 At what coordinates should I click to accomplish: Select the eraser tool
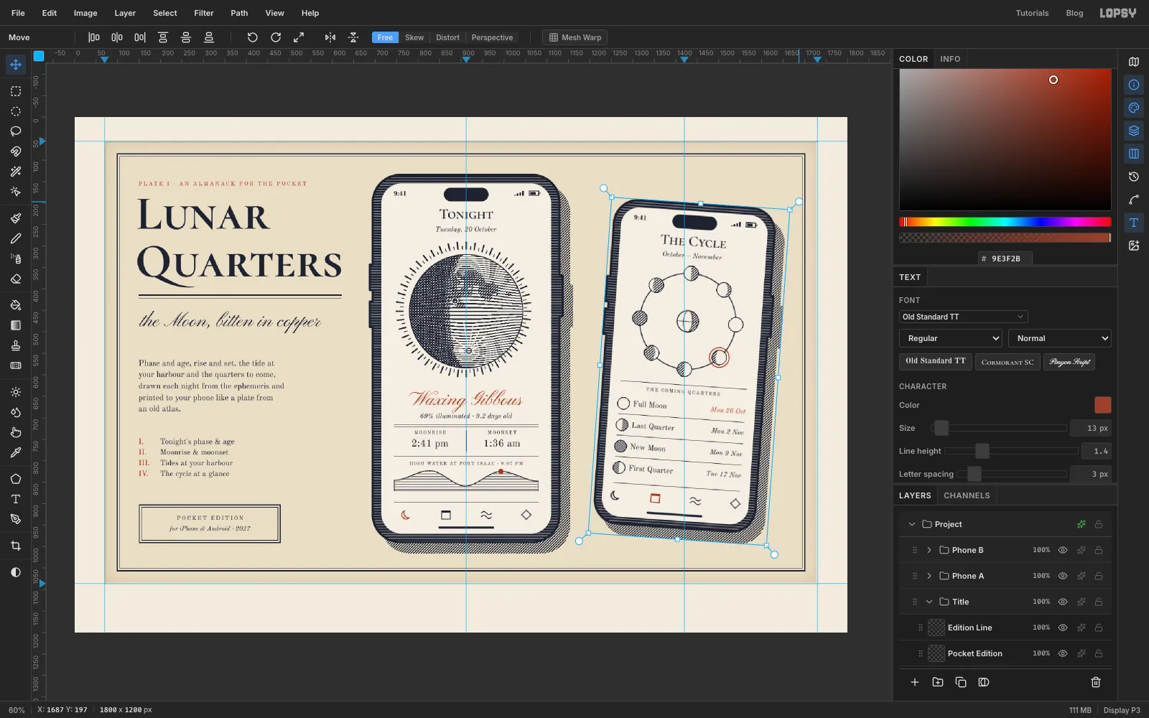[x=16, y=279]
